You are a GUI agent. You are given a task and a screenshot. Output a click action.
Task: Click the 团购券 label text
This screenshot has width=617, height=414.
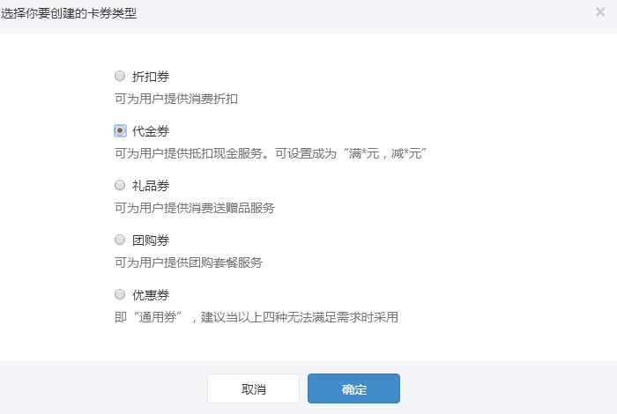pyautogui.click(x=151, y=240)
